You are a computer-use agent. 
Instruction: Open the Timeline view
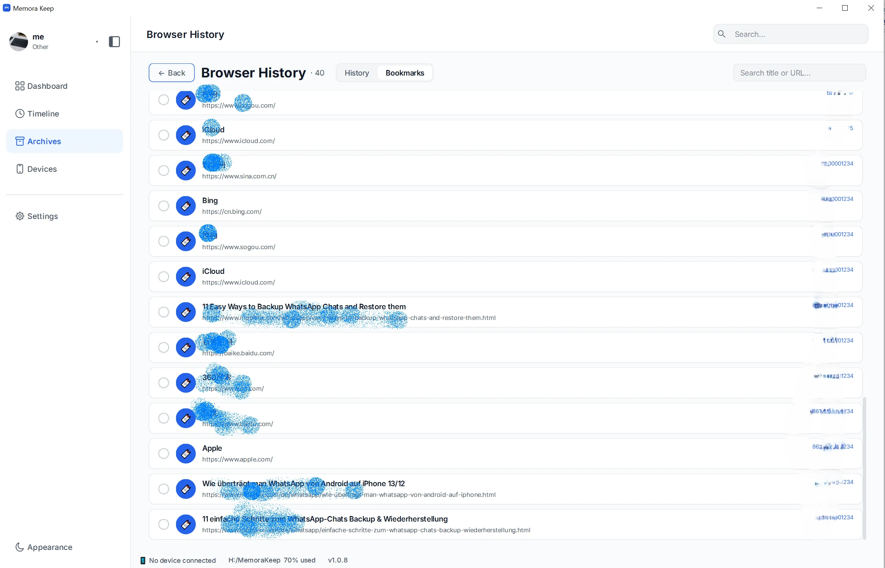37,114
